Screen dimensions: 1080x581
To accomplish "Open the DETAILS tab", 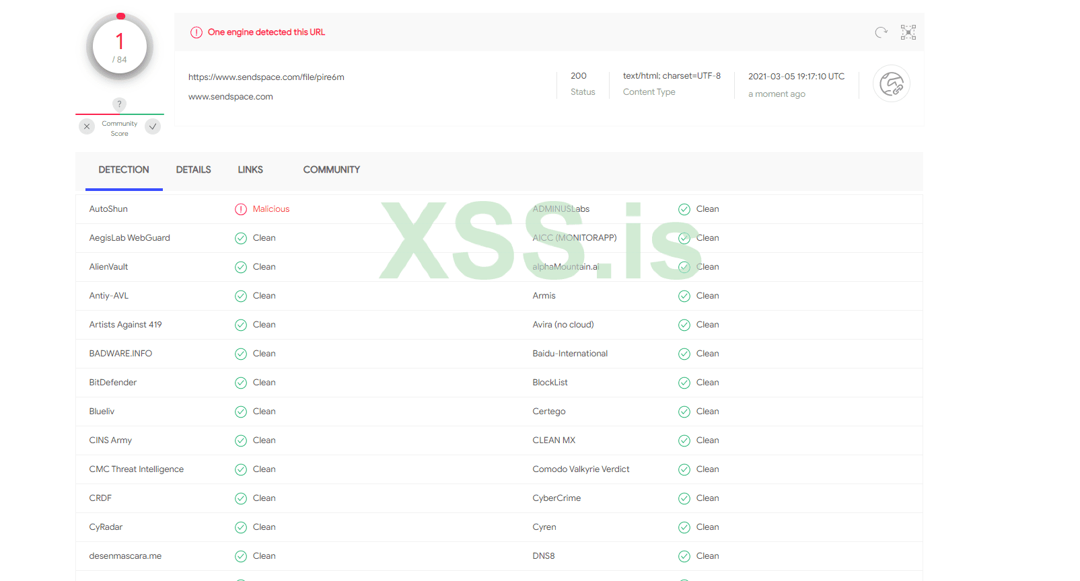I will [194, 170].
